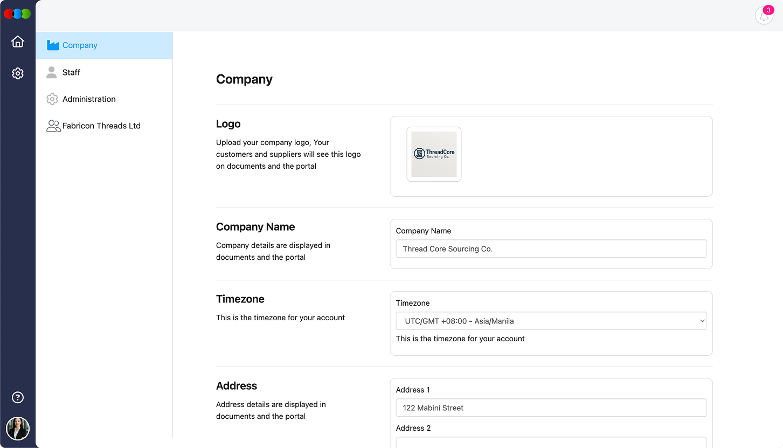This screenshot has width=783, height=448.
Task: Select the Staff person icon
Action: [52, 72]
